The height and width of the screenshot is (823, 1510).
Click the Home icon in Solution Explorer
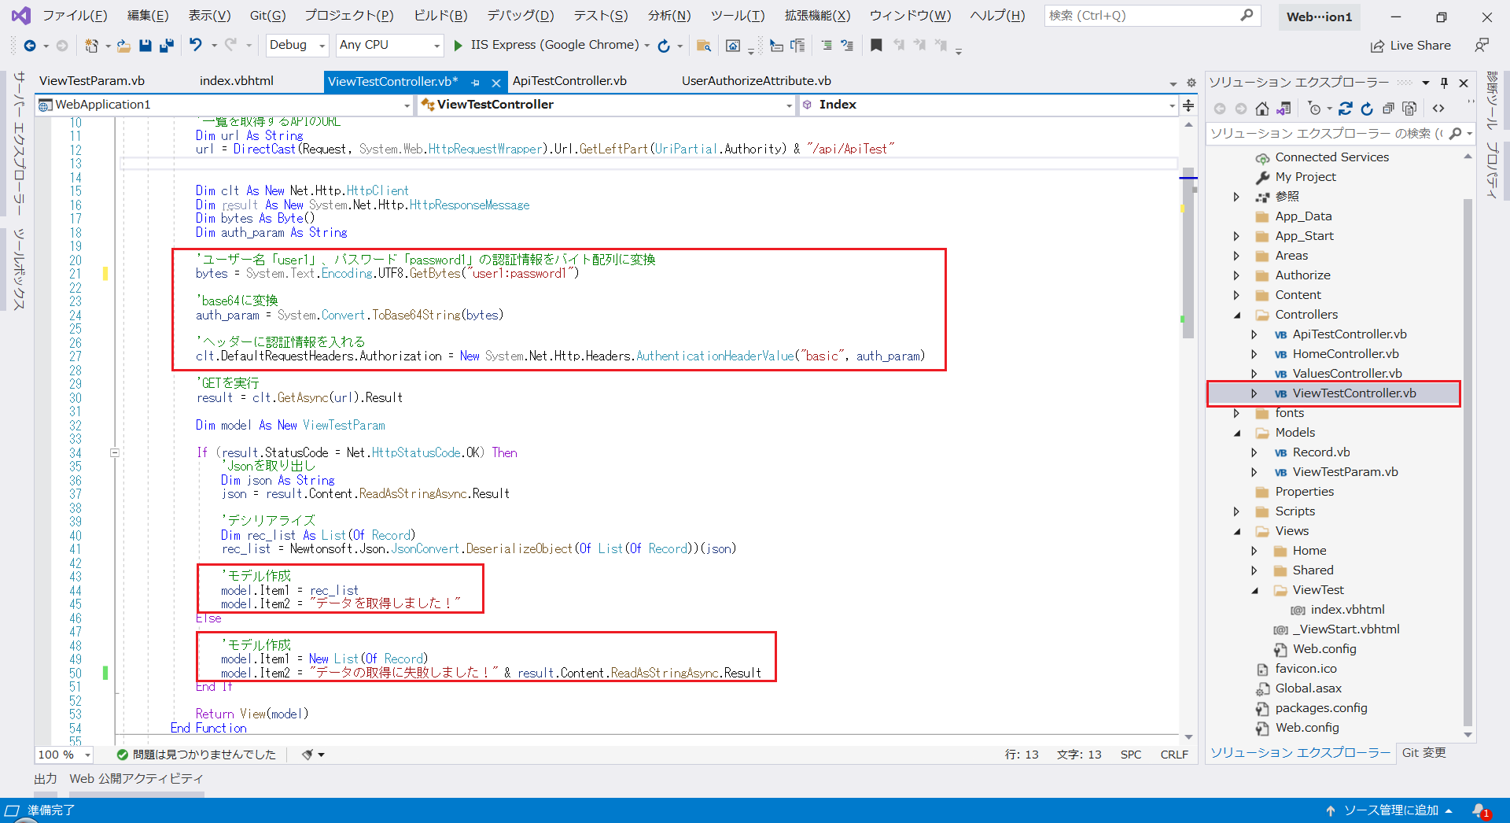1262,109
